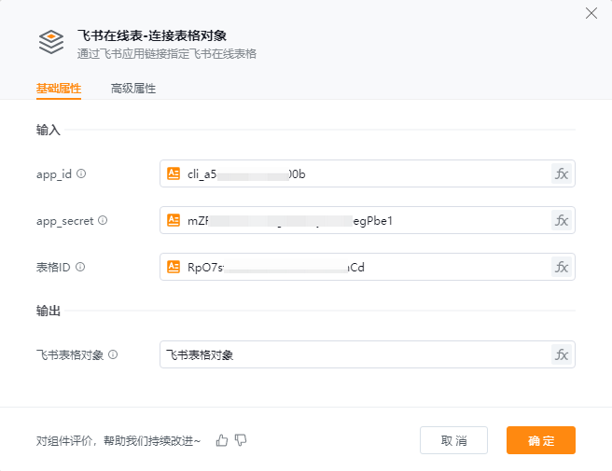Click into the app_secret input field
This screenshot has height=471, width=612.
point(368,220)
